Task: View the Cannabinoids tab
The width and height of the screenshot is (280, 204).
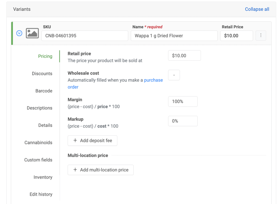Action: [38, 143]
